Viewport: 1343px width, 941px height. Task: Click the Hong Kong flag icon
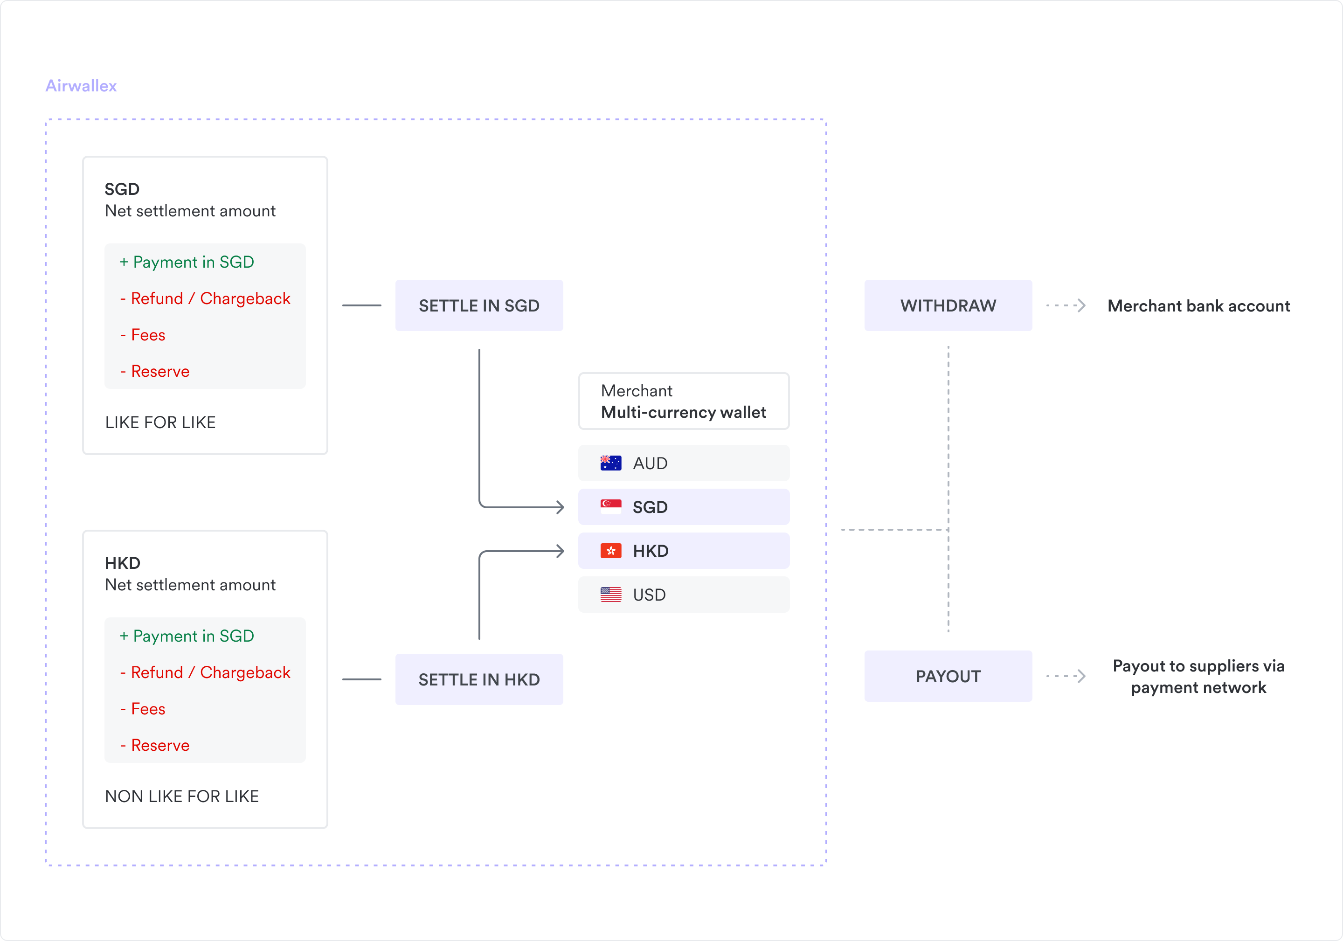coord(611,551)
